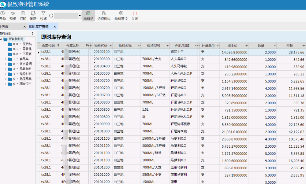Click the 人头马特级 brand cell
The image size is (306, 184).
coord(183,66)
